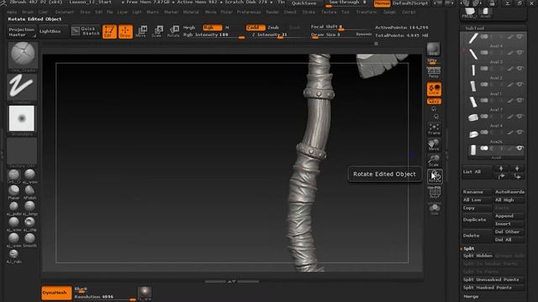Toggle Local transformations button
The height and width of the screenshot is (302, 538).
click(434, 90)
